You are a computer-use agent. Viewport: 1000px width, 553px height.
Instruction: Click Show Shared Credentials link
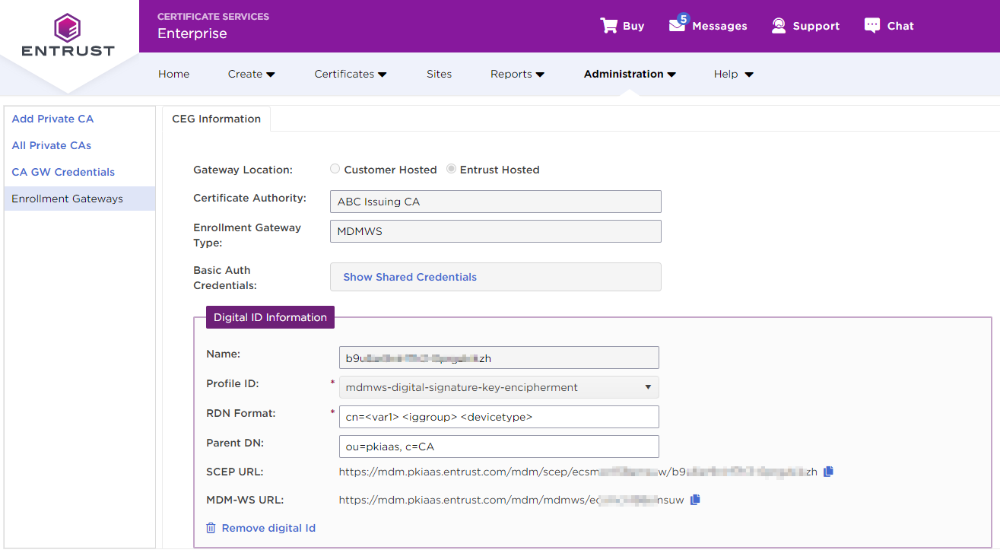pyautogui.click(x=410, y=277)
